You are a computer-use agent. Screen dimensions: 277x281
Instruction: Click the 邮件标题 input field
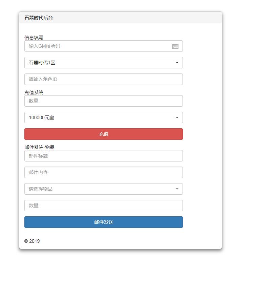coord(103,156)
